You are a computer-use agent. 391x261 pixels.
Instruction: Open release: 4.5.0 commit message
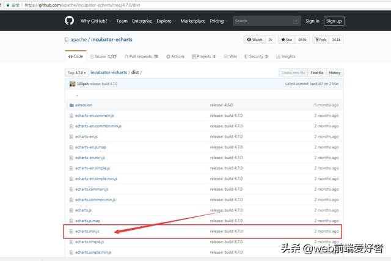click(x=221, y=105)
